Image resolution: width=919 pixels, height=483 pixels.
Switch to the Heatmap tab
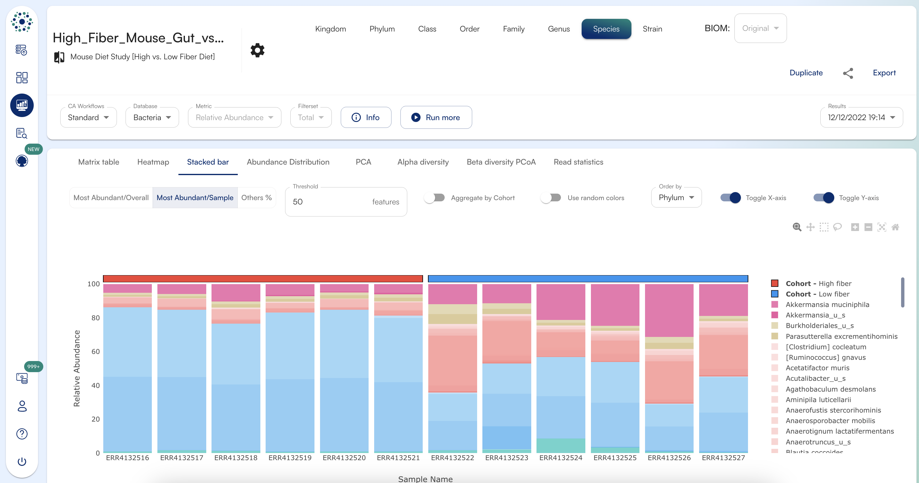tap(153, 162)
